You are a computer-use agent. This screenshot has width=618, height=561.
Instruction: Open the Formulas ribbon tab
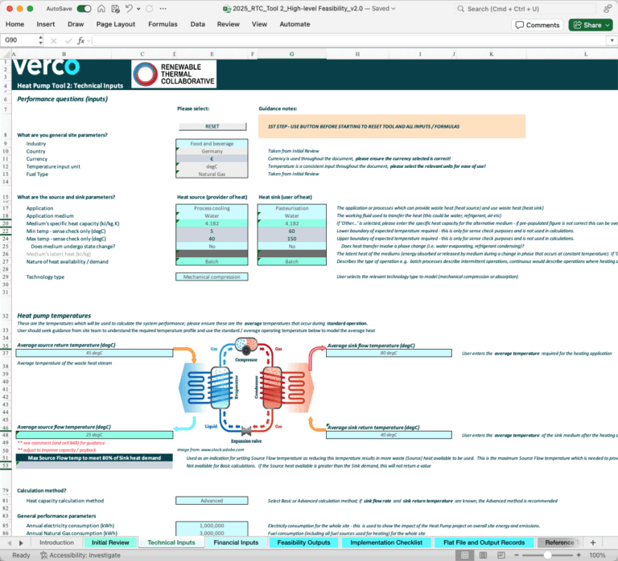click(163, 24)
